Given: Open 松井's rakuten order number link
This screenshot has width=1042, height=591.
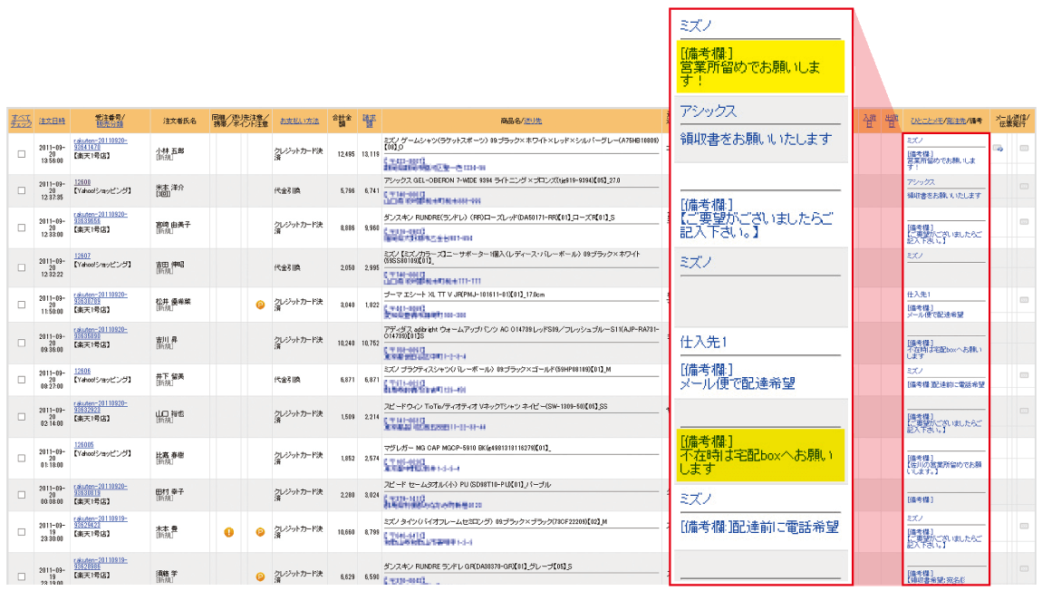Looking at the screenshot, I should tap(100, 298).
